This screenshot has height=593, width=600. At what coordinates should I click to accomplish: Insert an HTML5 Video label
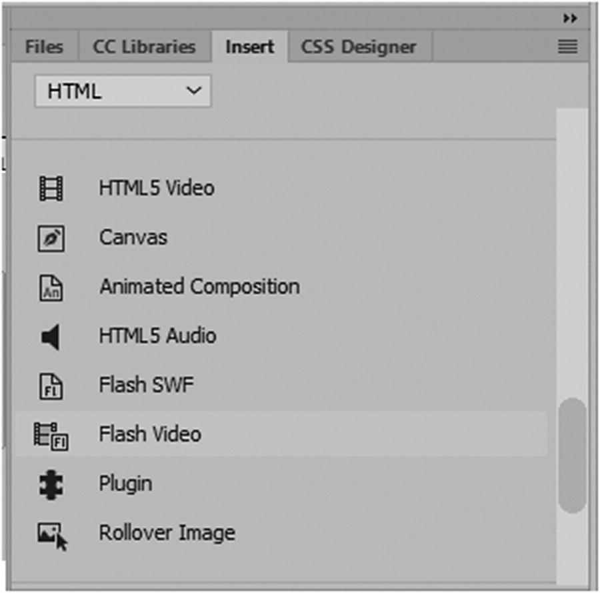click(x=157, y=188)
